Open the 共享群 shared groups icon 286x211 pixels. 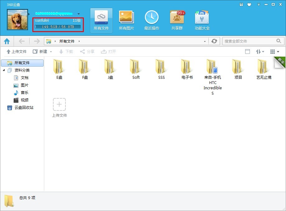pos(177,21)
